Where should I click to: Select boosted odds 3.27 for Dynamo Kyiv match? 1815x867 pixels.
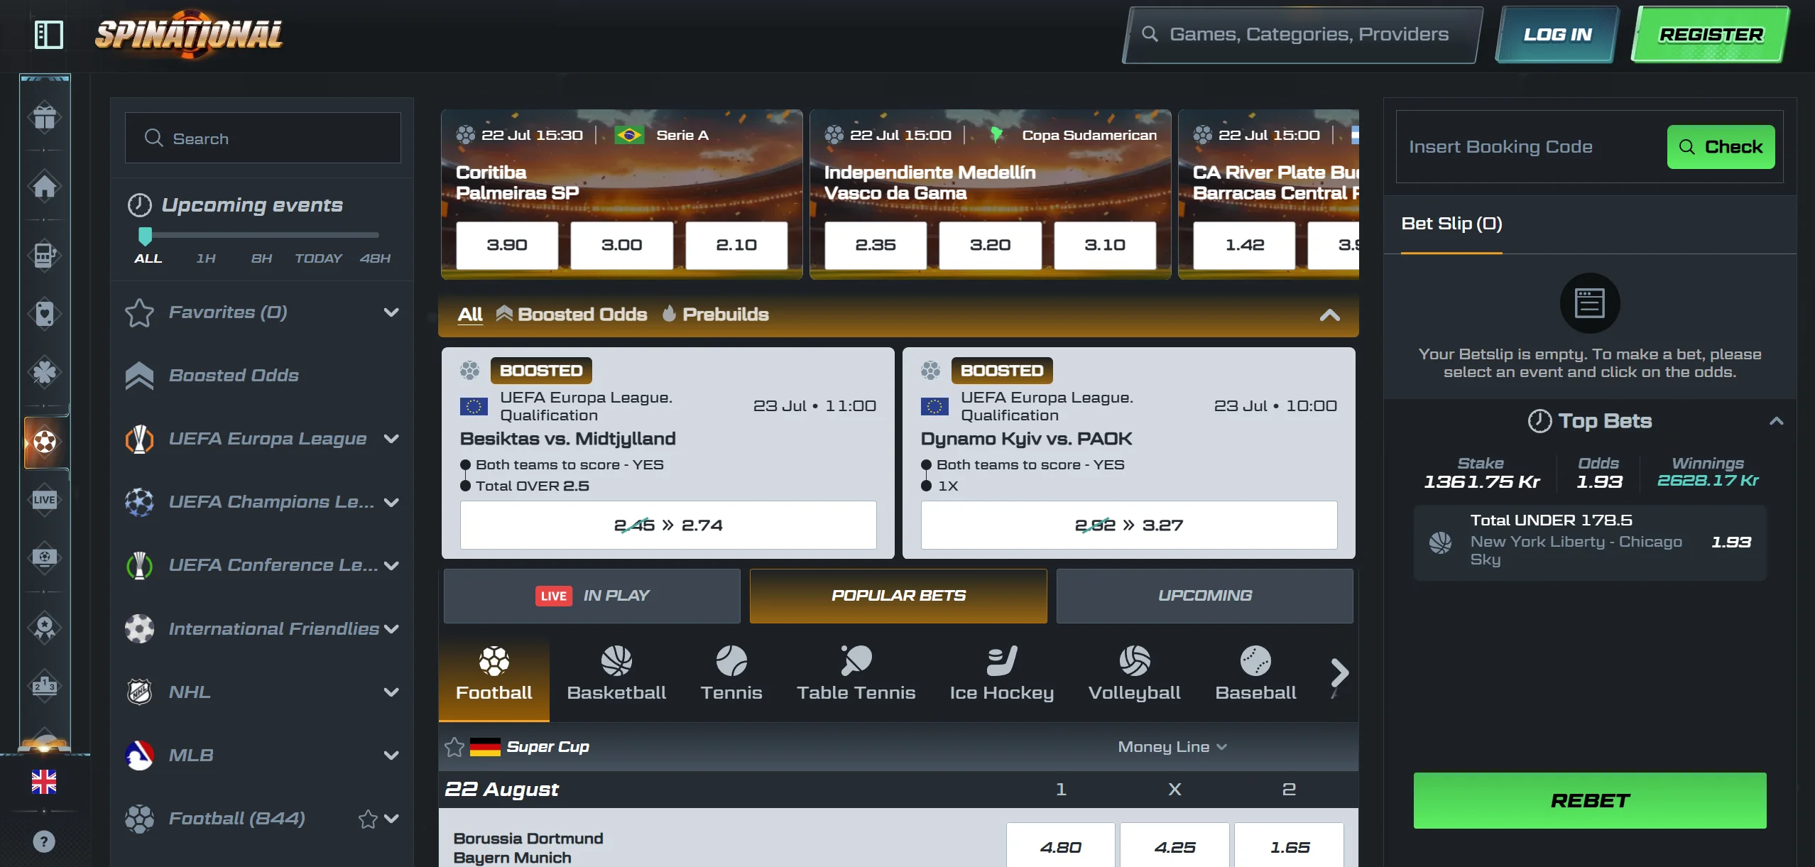(x=1129, y=525)
